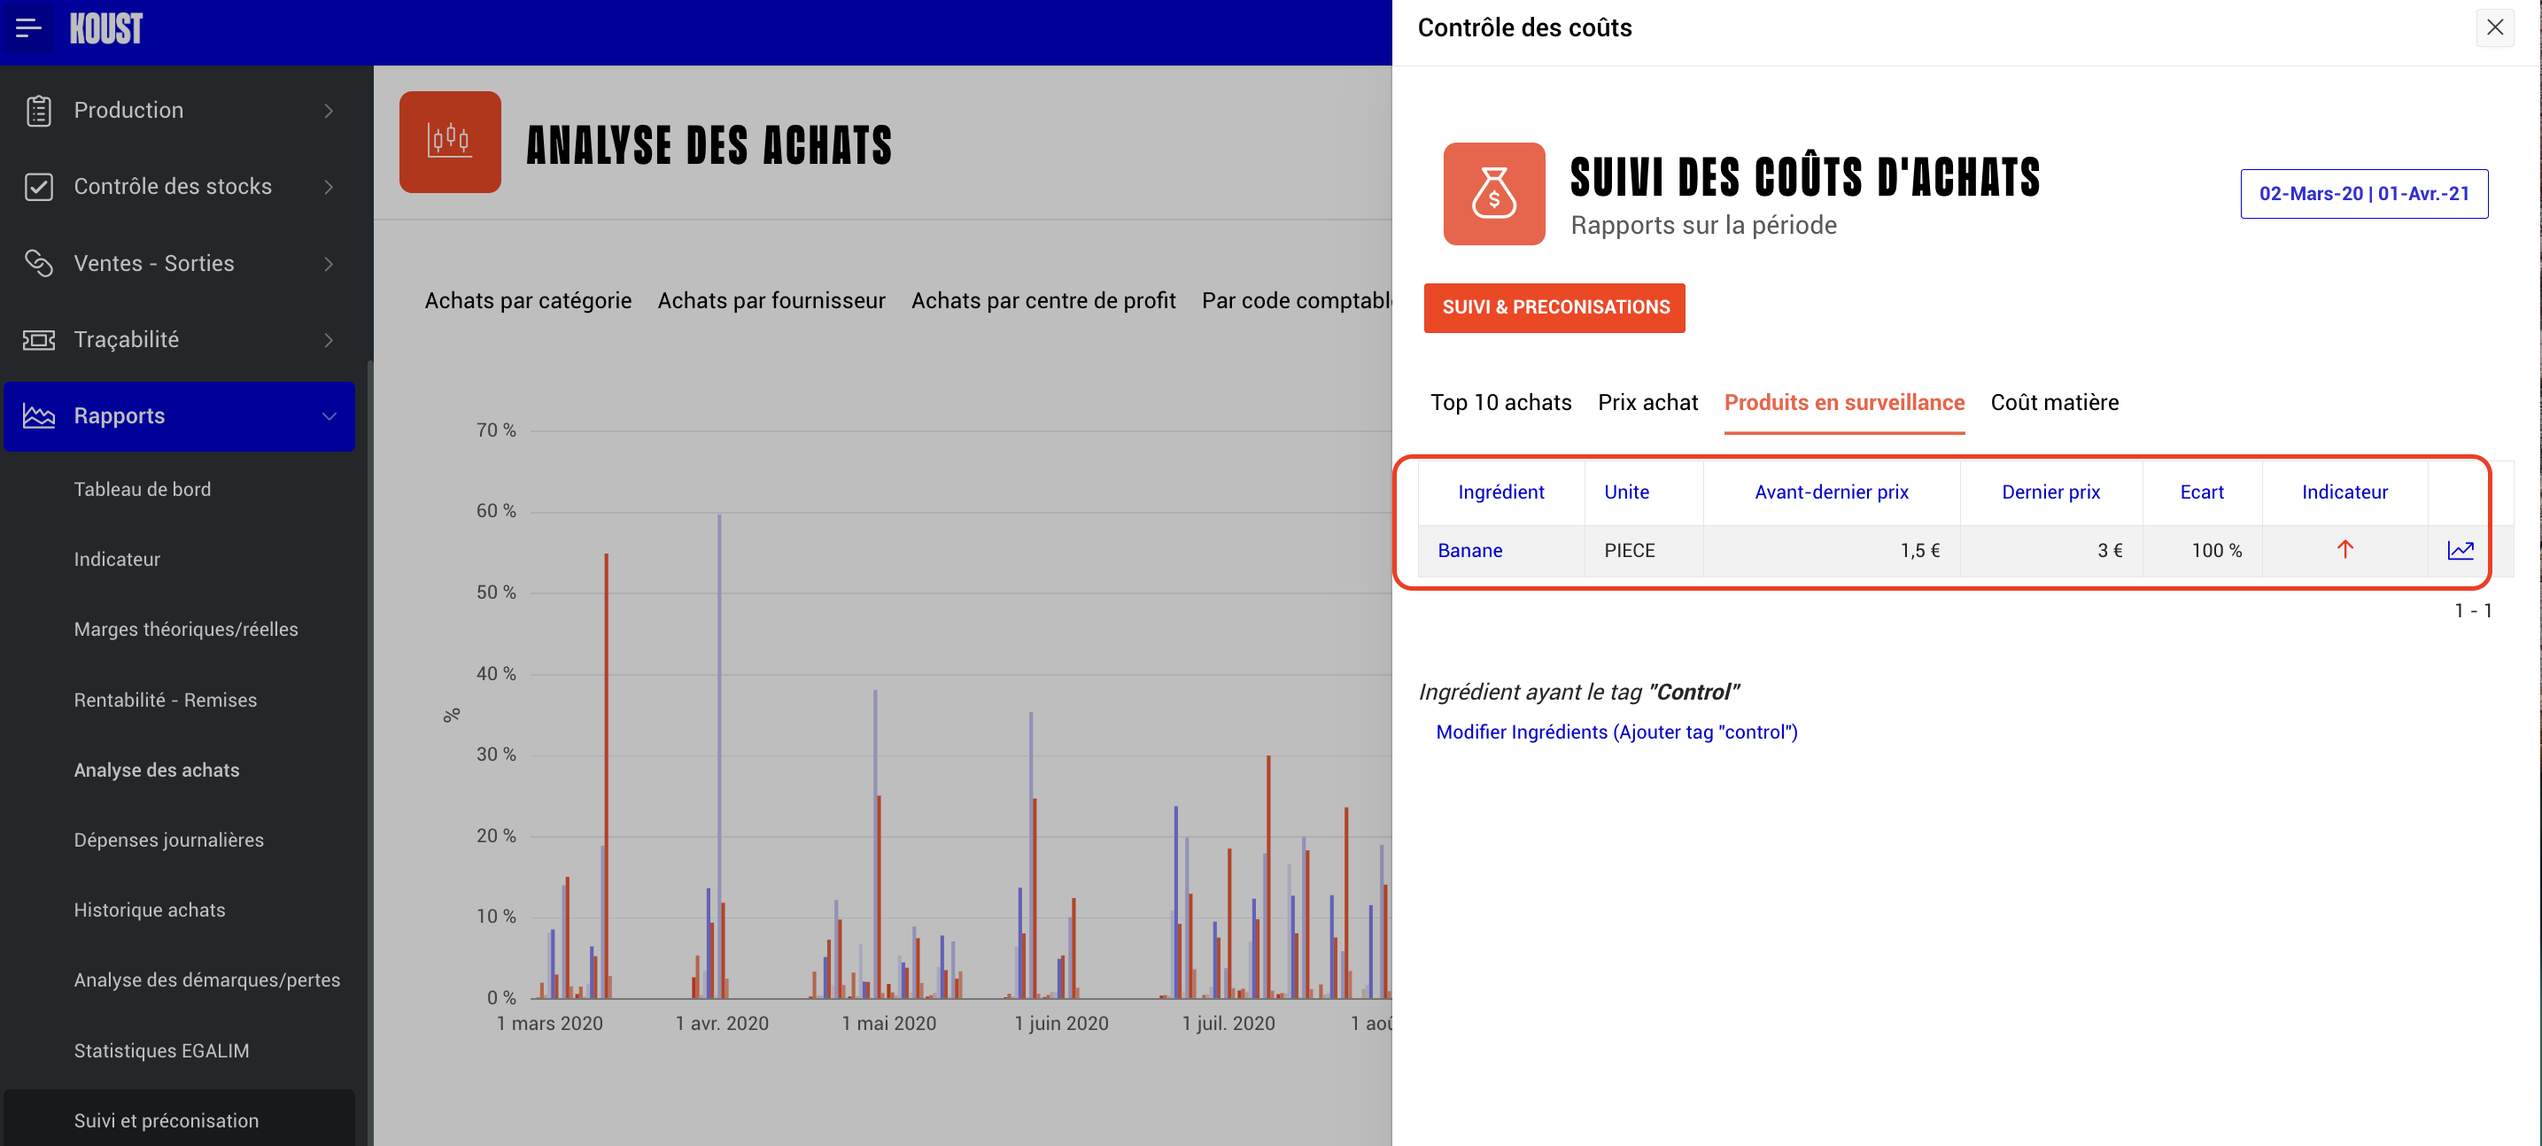Open the date range 02-Mars-20 | 01-Avr.-21 picker
Viewport: 2542px width, 1146px height.
click(x=2364, y=193)
